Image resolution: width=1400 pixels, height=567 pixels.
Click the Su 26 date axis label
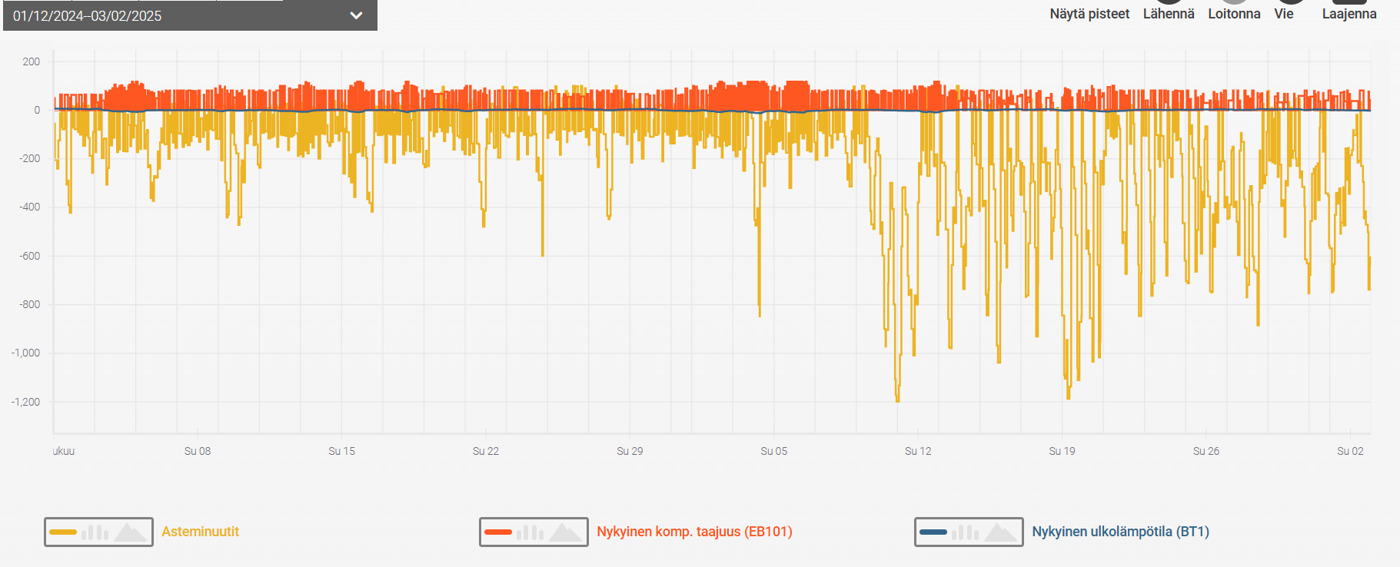coord(1206,451)
